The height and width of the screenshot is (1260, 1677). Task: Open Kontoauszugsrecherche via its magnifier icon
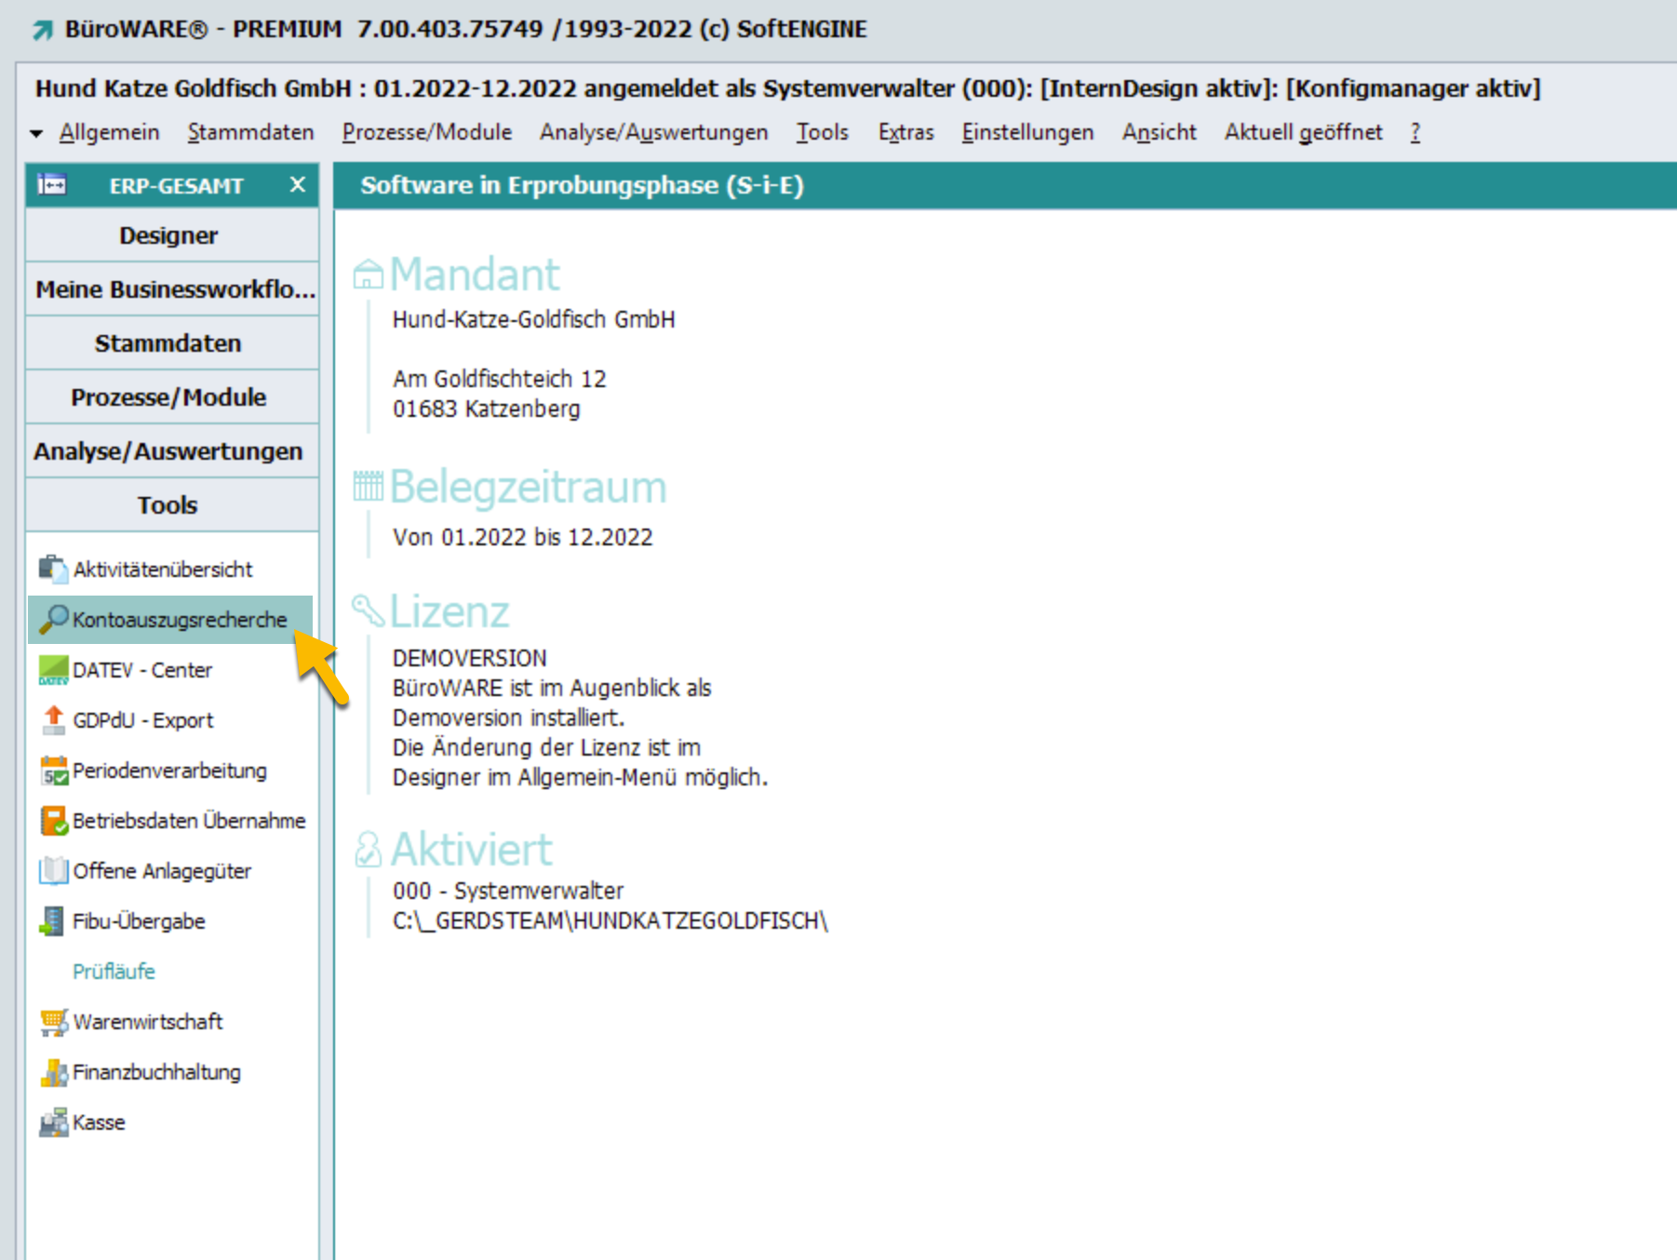pos(53,619)
